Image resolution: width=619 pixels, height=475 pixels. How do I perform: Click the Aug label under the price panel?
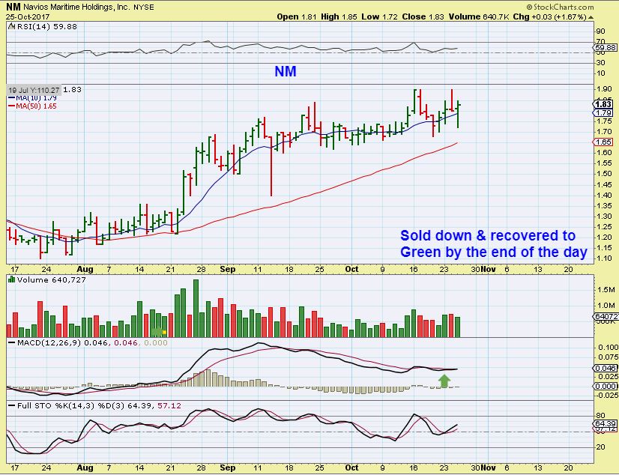click(85, 270)
